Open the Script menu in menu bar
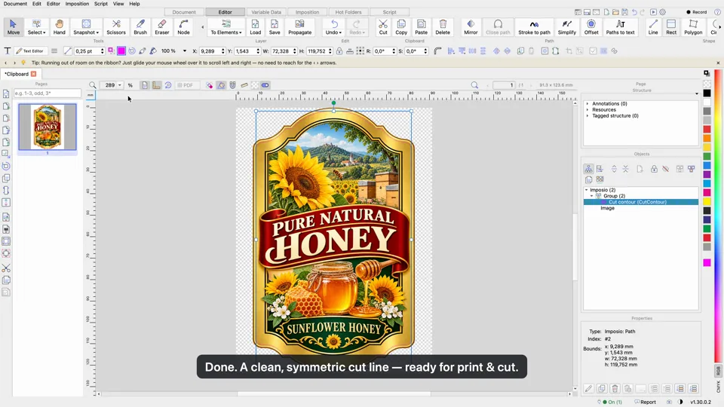Screen dimensions: 724x407 [100, 4]
